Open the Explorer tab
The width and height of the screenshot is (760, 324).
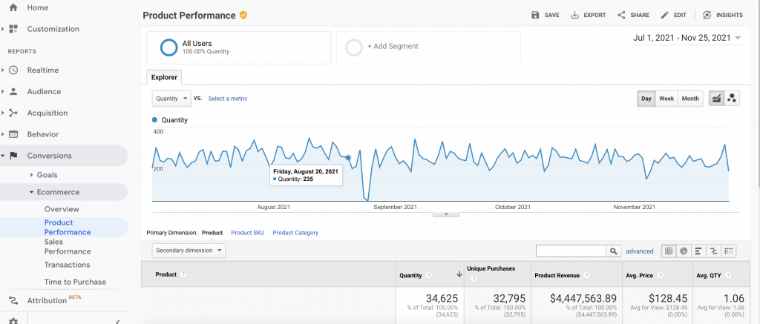tap(164, 78)
